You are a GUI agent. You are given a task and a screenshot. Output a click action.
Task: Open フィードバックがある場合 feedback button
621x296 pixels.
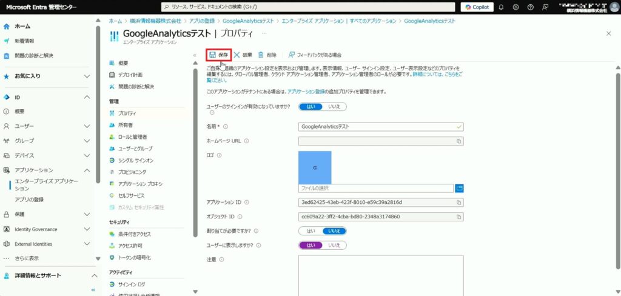[315, 55]
